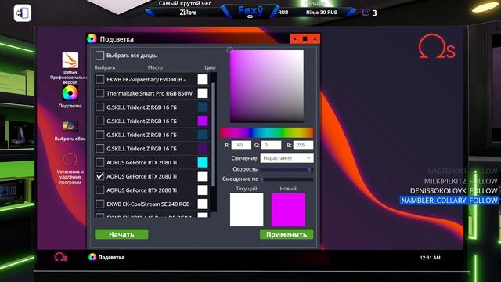
Task: Click the swatch of EKWB EK-Supremacy EVO RGB
Action: [203, 79]
